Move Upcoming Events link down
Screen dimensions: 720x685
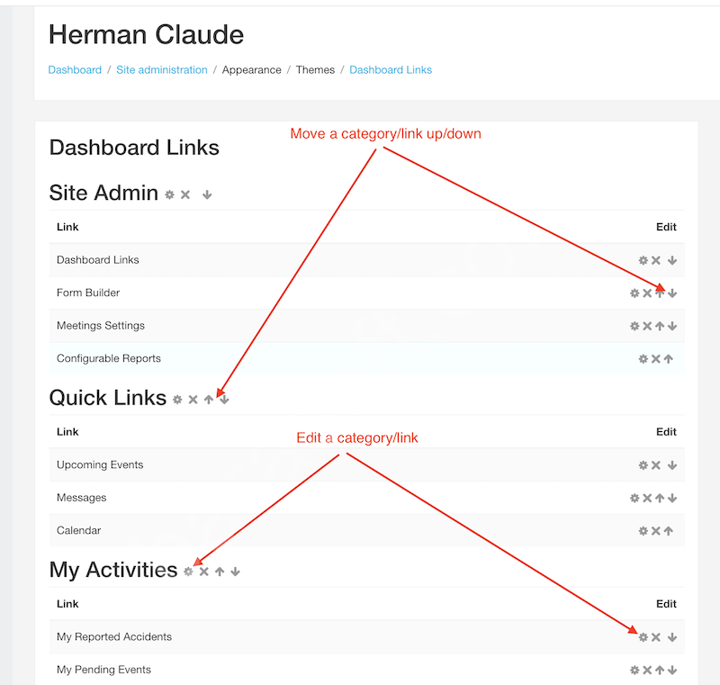click(672, 465)
